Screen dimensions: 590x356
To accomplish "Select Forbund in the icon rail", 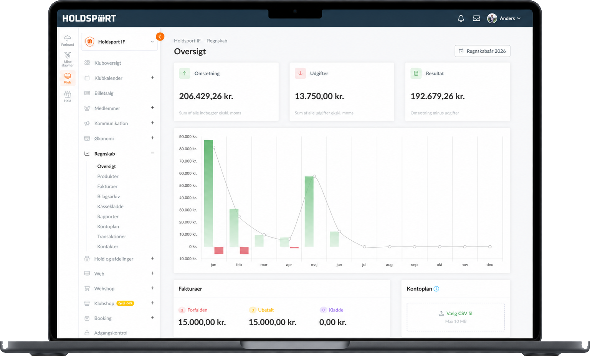I will point(68,41).
